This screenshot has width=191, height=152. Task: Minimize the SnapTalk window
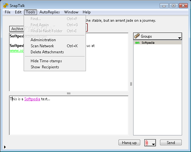(x=164, y=6)
